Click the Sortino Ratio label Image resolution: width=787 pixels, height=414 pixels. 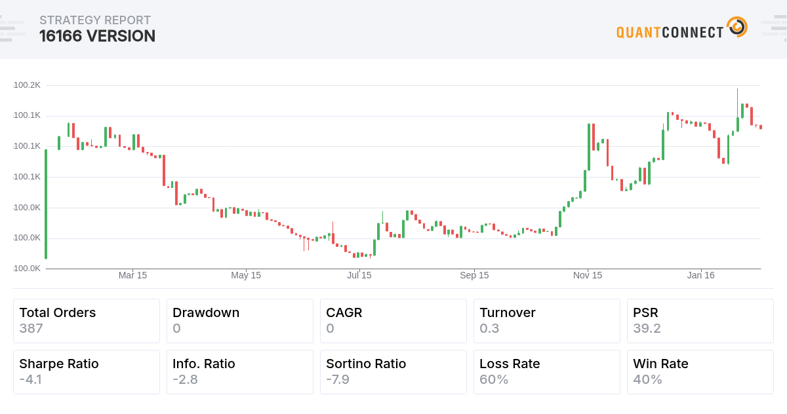(x=366, y=364)
